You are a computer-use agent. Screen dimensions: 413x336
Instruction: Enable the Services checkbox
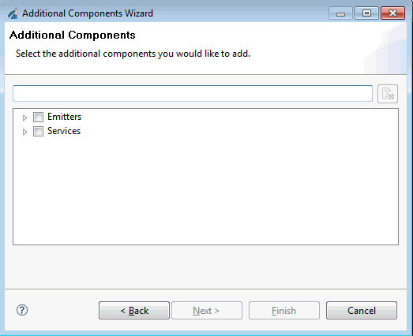[38, 131]
